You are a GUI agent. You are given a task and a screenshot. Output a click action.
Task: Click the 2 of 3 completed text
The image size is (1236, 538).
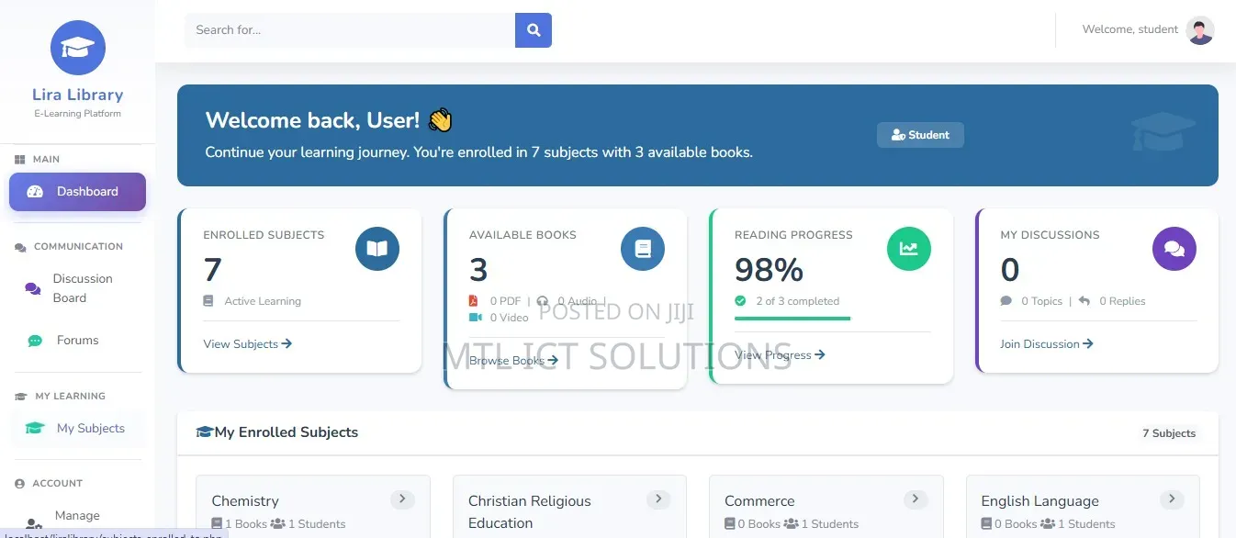coord(797,301)
